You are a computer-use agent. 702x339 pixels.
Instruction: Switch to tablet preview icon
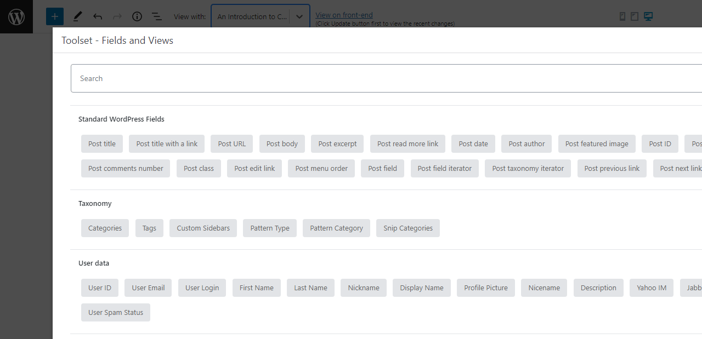635,16
